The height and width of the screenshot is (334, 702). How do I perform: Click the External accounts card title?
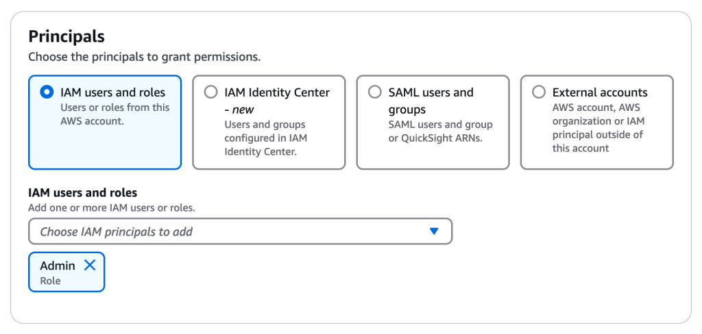600,92
